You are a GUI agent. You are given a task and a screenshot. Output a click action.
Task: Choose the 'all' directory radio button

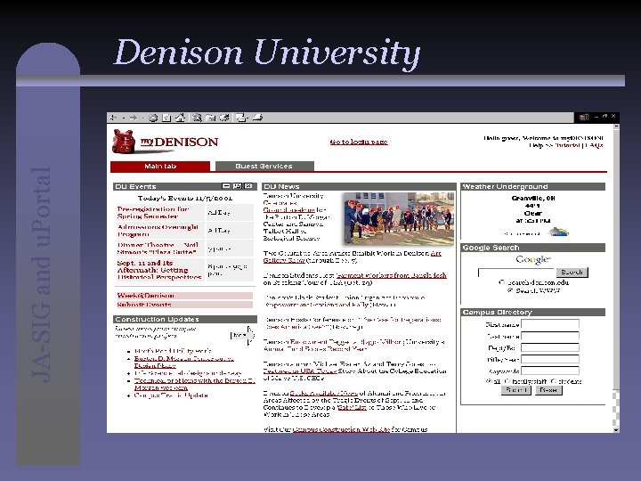[489, 381]
